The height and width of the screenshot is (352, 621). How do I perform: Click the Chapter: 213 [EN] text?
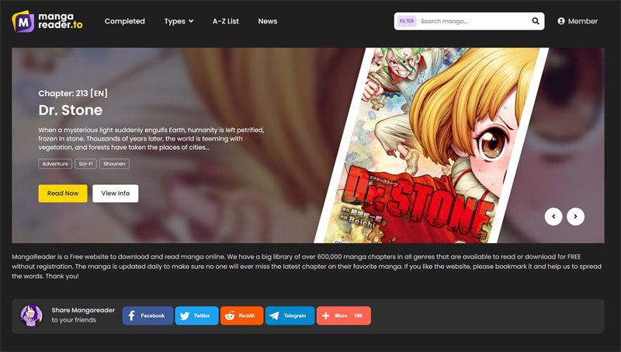[x=73, y=93]
